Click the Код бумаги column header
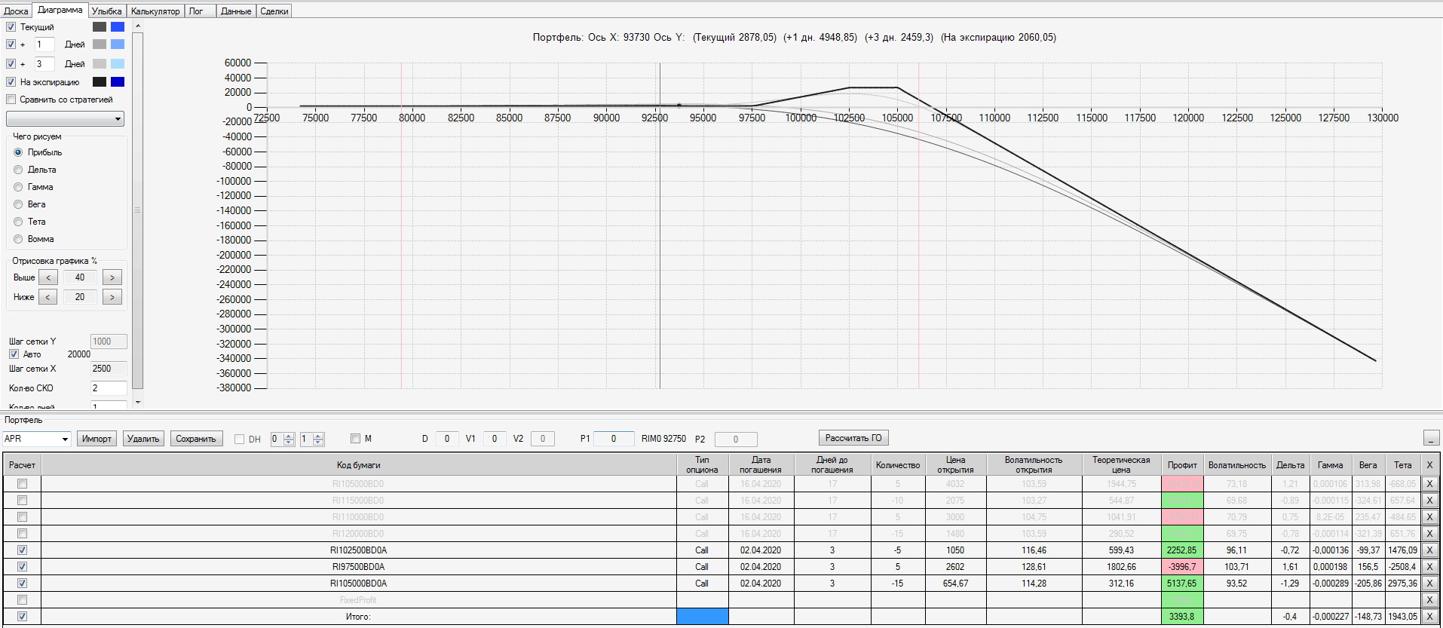 [x=358, y=465]
